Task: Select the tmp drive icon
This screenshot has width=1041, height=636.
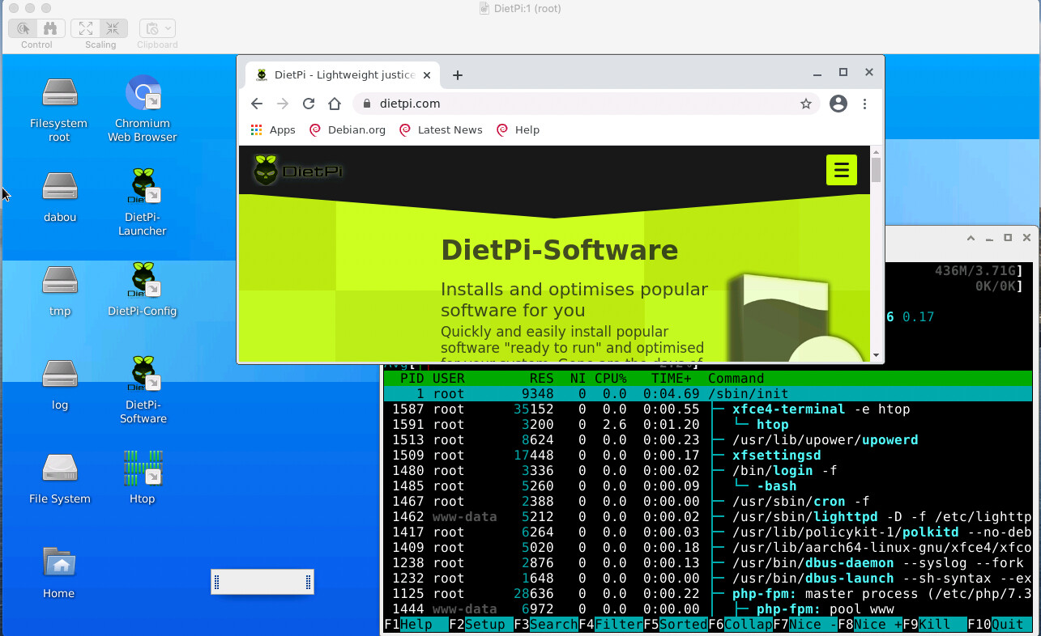Action: (60, 290)
